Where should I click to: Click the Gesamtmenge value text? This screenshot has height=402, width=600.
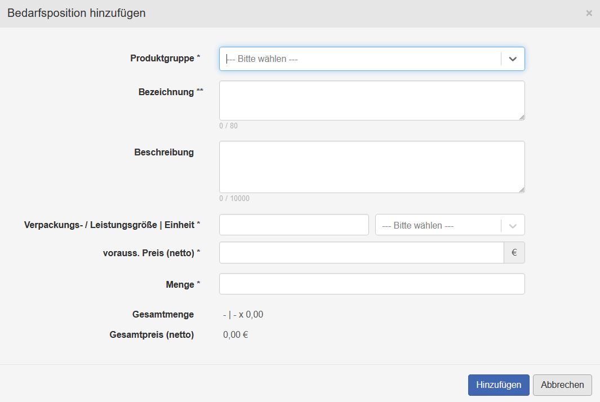pyautogui.click(x=242, y=314)
